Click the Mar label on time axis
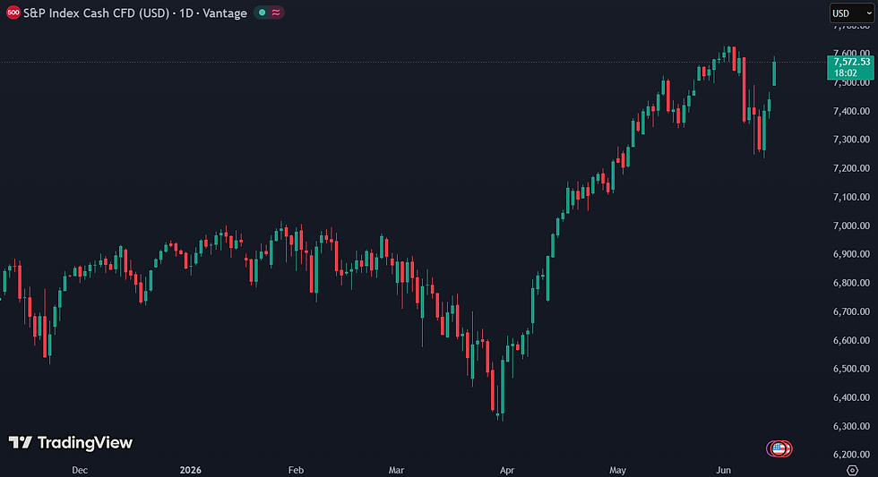Screen dimensions: 878x477 (396, 470)
